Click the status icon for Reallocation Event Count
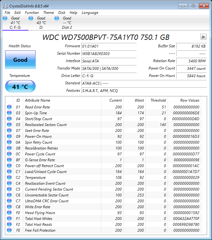 coord(9,183)
